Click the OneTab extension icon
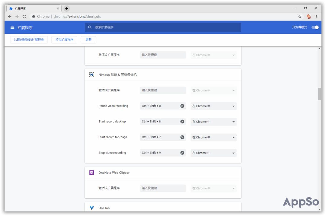 tap(92, 208)
